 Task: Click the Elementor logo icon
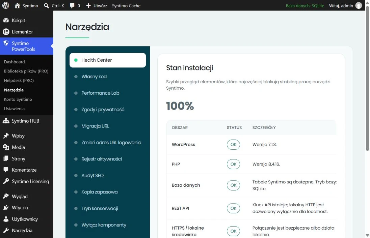coord(6,32)
